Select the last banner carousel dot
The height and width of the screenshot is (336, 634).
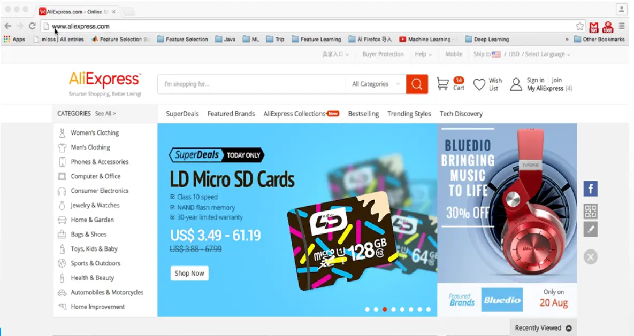[x=428, y=309]
